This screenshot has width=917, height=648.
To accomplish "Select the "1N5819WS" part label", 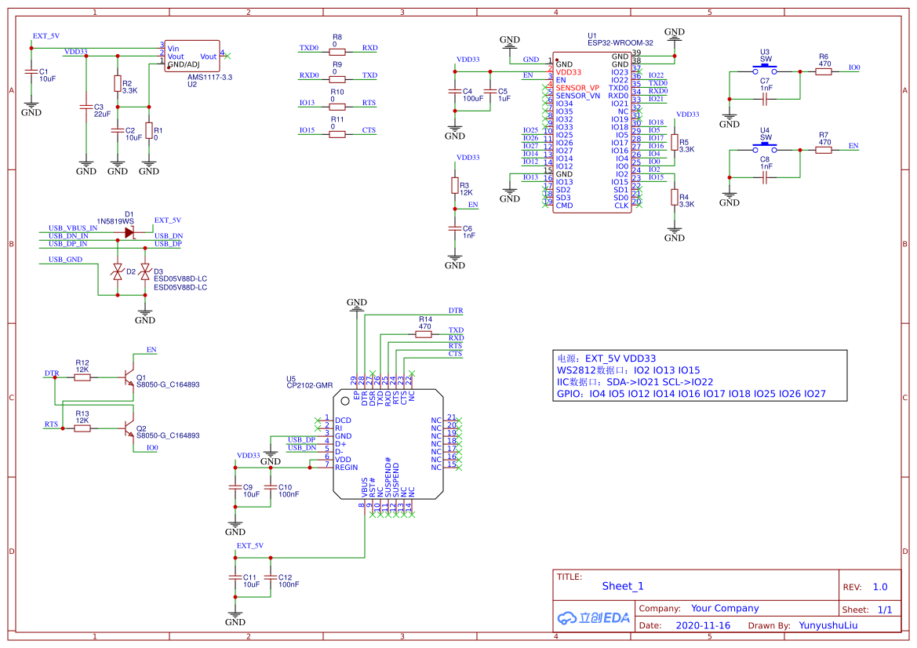I will pos(115,221).
